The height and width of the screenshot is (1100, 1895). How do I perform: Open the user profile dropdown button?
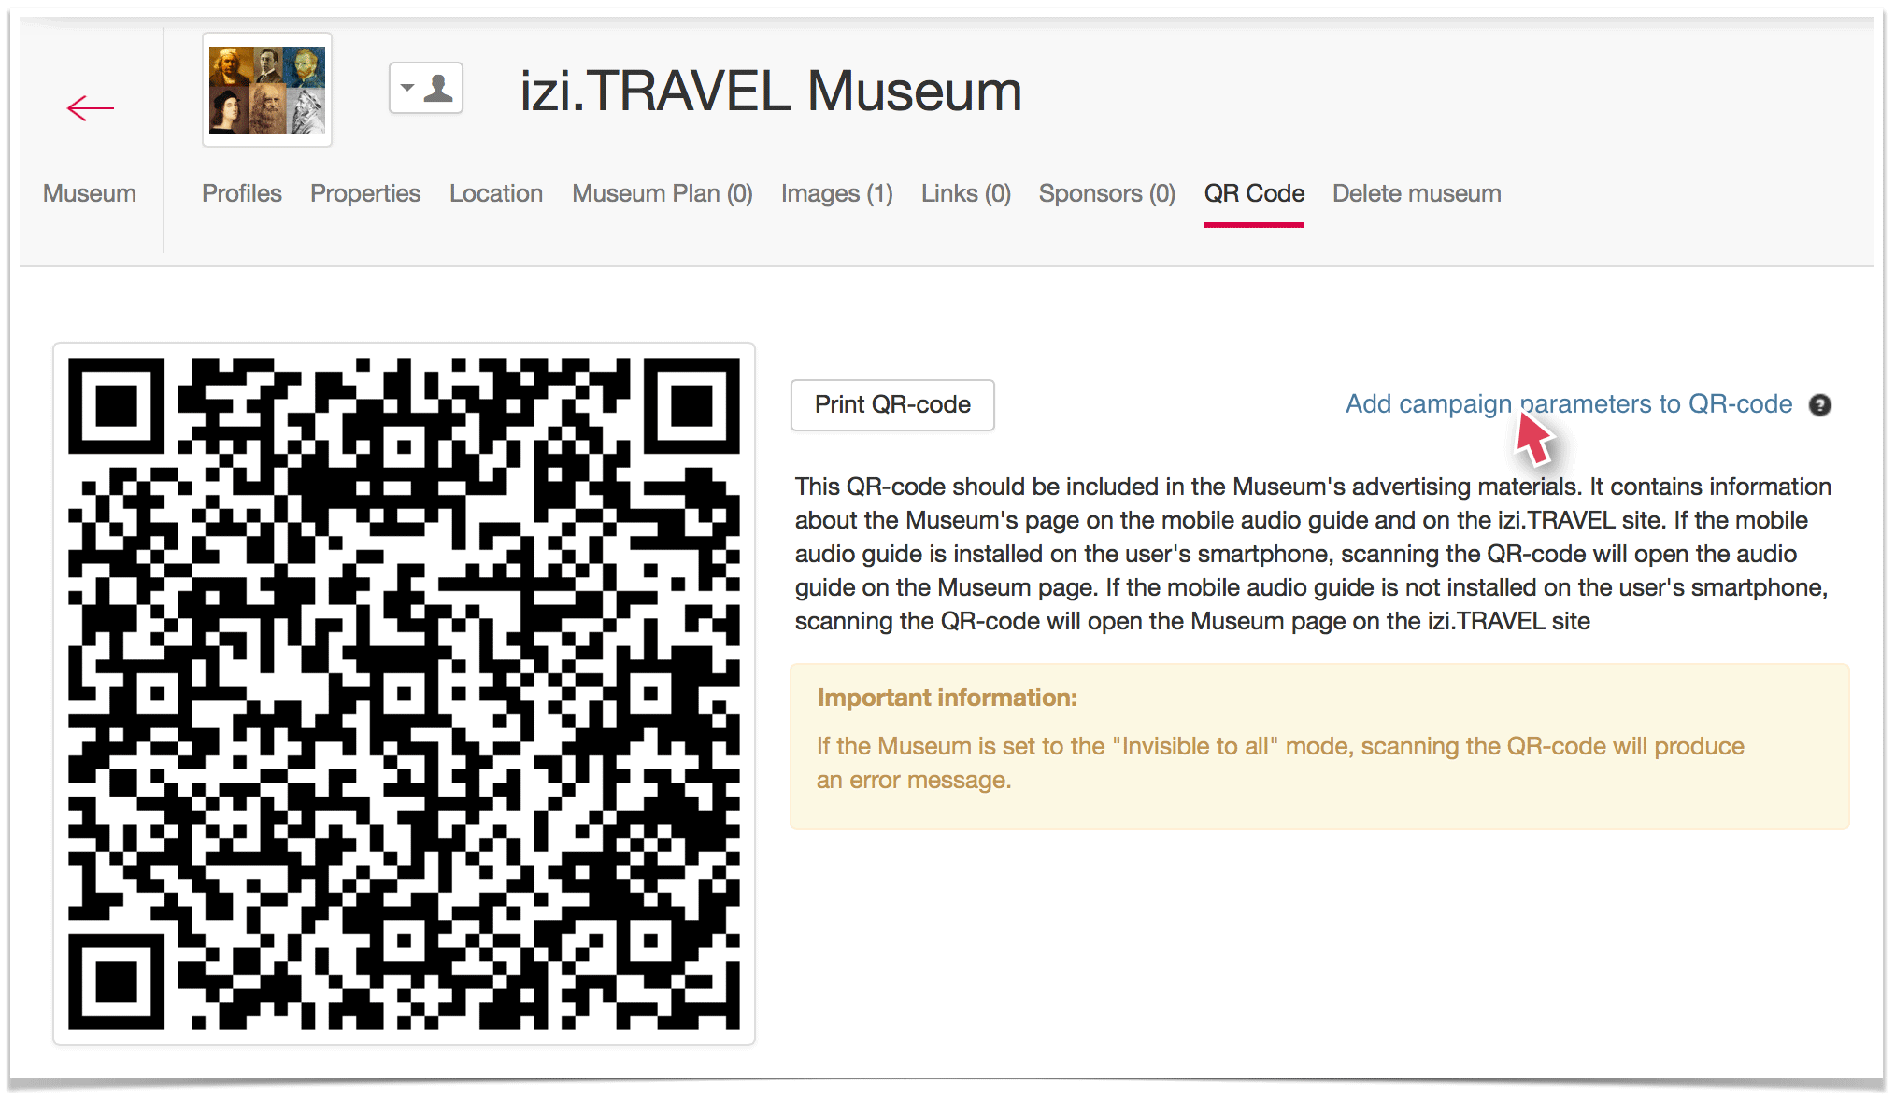(426, 89)
